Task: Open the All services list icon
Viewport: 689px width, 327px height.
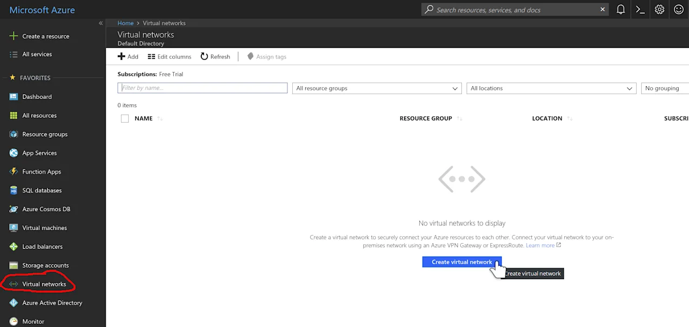Action: [13, 54]
